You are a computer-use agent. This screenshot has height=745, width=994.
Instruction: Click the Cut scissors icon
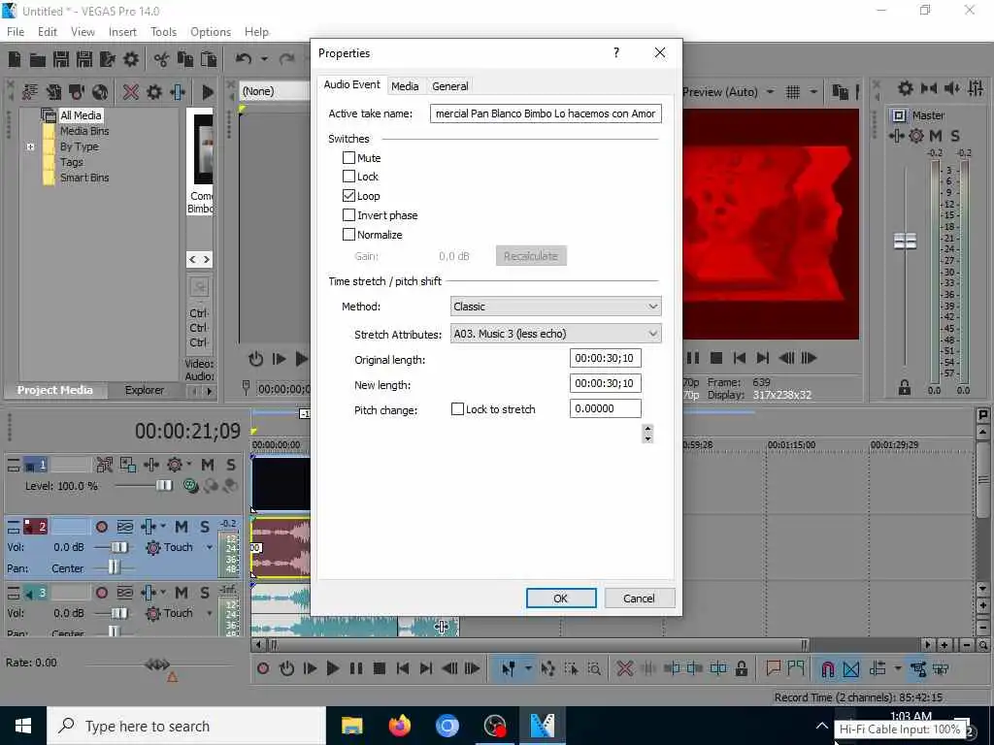(x=162, y=59)
